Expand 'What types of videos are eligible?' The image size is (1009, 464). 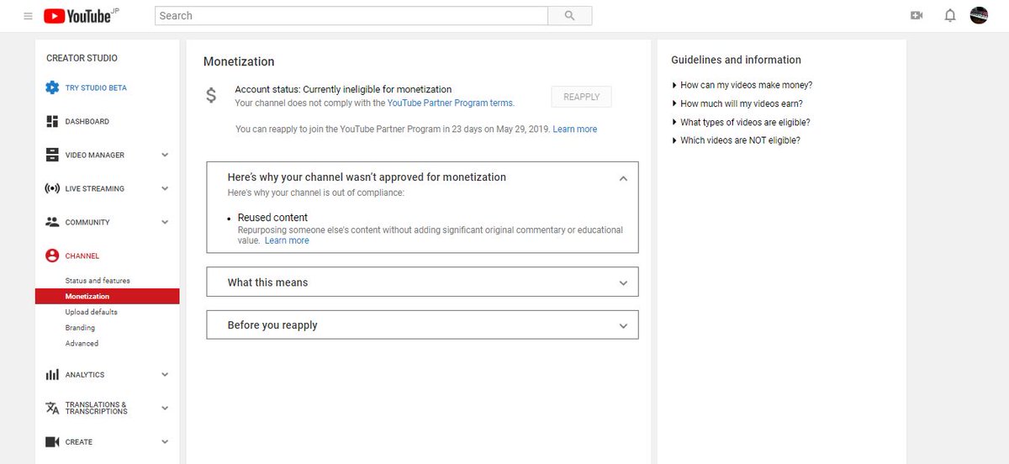point(741,122)
